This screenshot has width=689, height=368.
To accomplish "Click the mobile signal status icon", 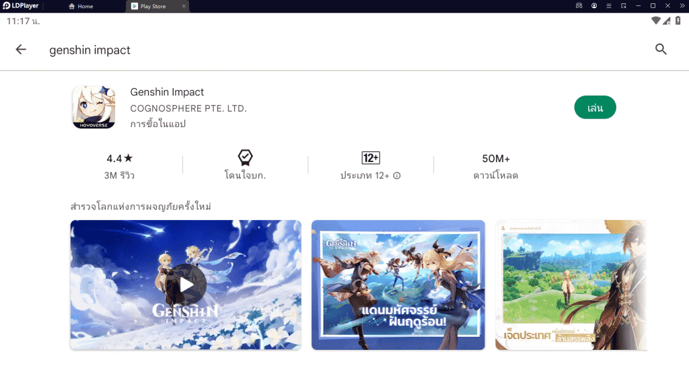I will 667,21.
